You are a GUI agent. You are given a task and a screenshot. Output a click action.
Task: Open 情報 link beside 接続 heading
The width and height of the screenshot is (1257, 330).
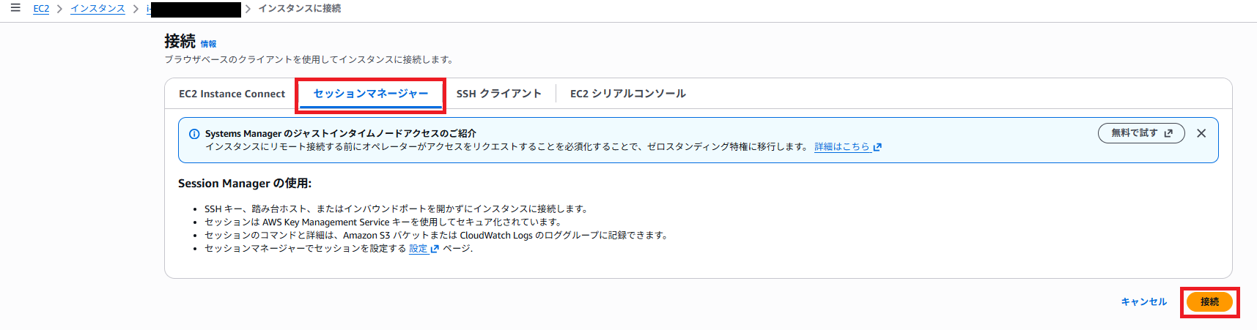(x=208, y=44)
